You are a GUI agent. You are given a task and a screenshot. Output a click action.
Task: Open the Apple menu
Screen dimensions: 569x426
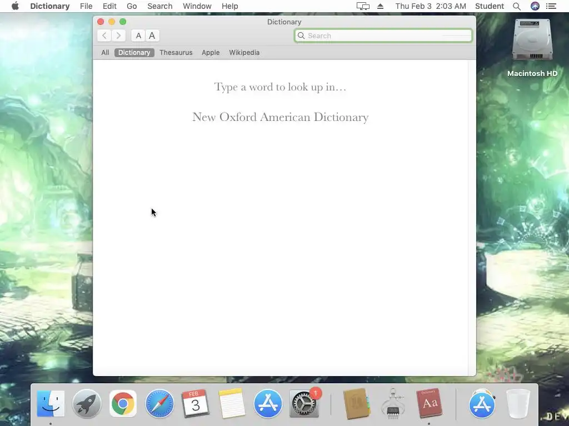(15, 6)
